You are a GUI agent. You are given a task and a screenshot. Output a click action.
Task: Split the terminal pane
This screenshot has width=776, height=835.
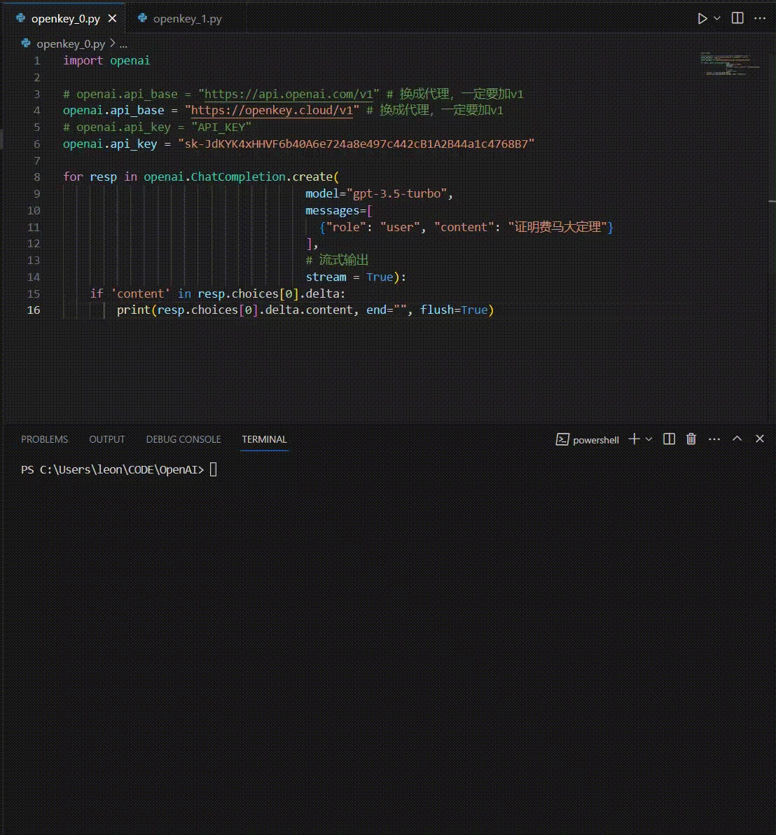pos(669,439)
